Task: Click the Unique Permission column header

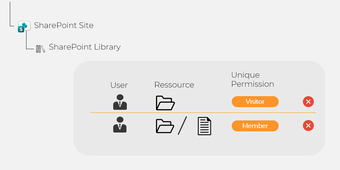Action: pyautogui.click(x=253, y=80)
